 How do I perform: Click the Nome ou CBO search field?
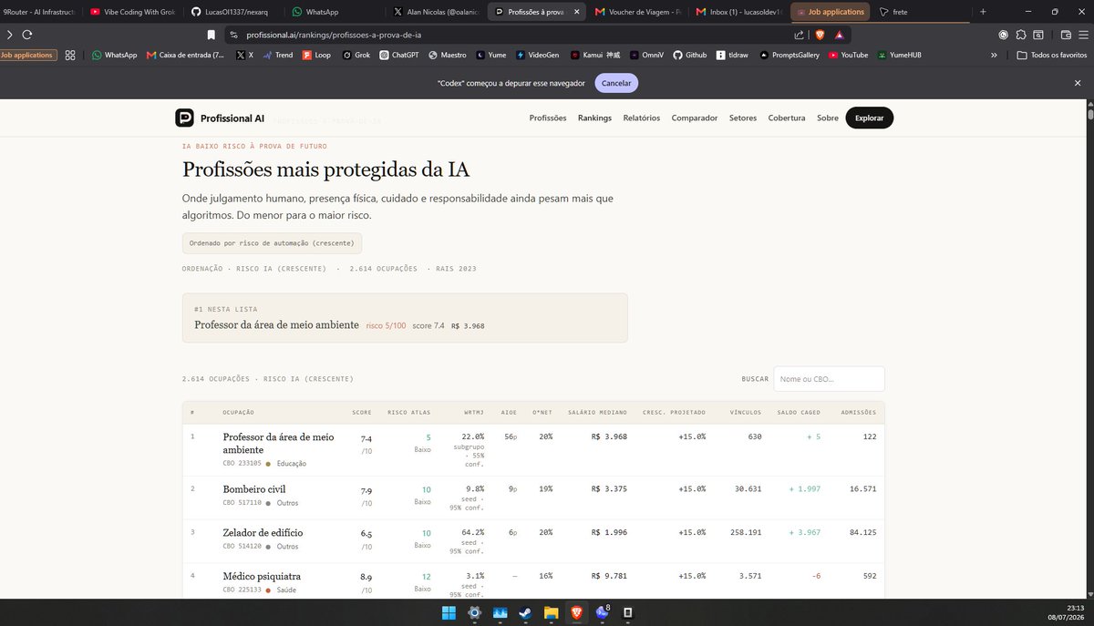[x=829, y=379]
